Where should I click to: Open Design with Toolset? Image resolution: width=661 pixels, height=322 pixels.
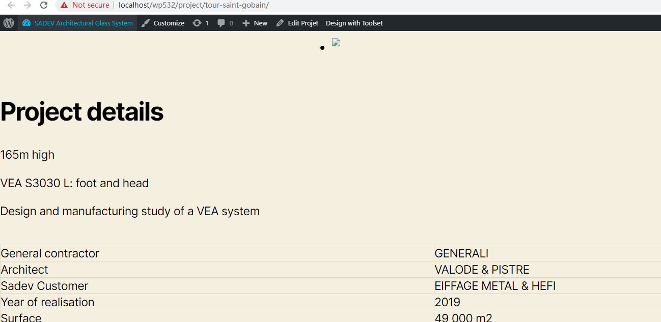point(354,23)
